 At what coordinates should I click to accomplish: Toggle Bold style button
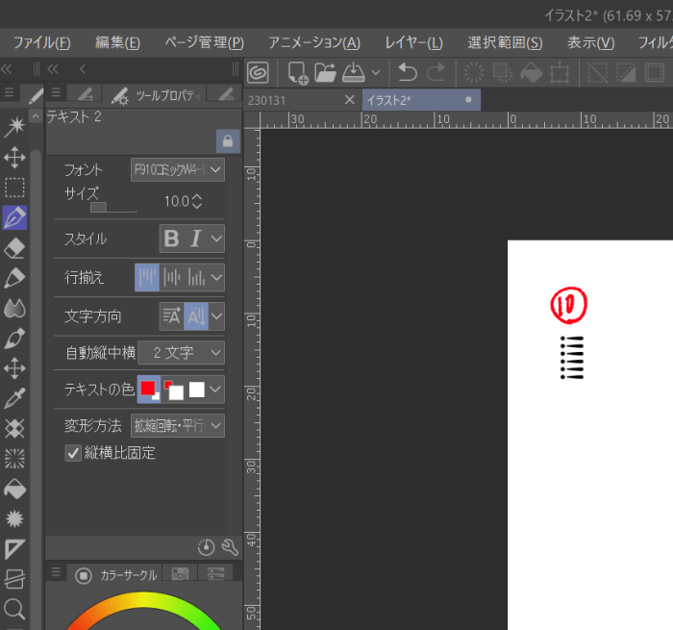tap(172, 239)
